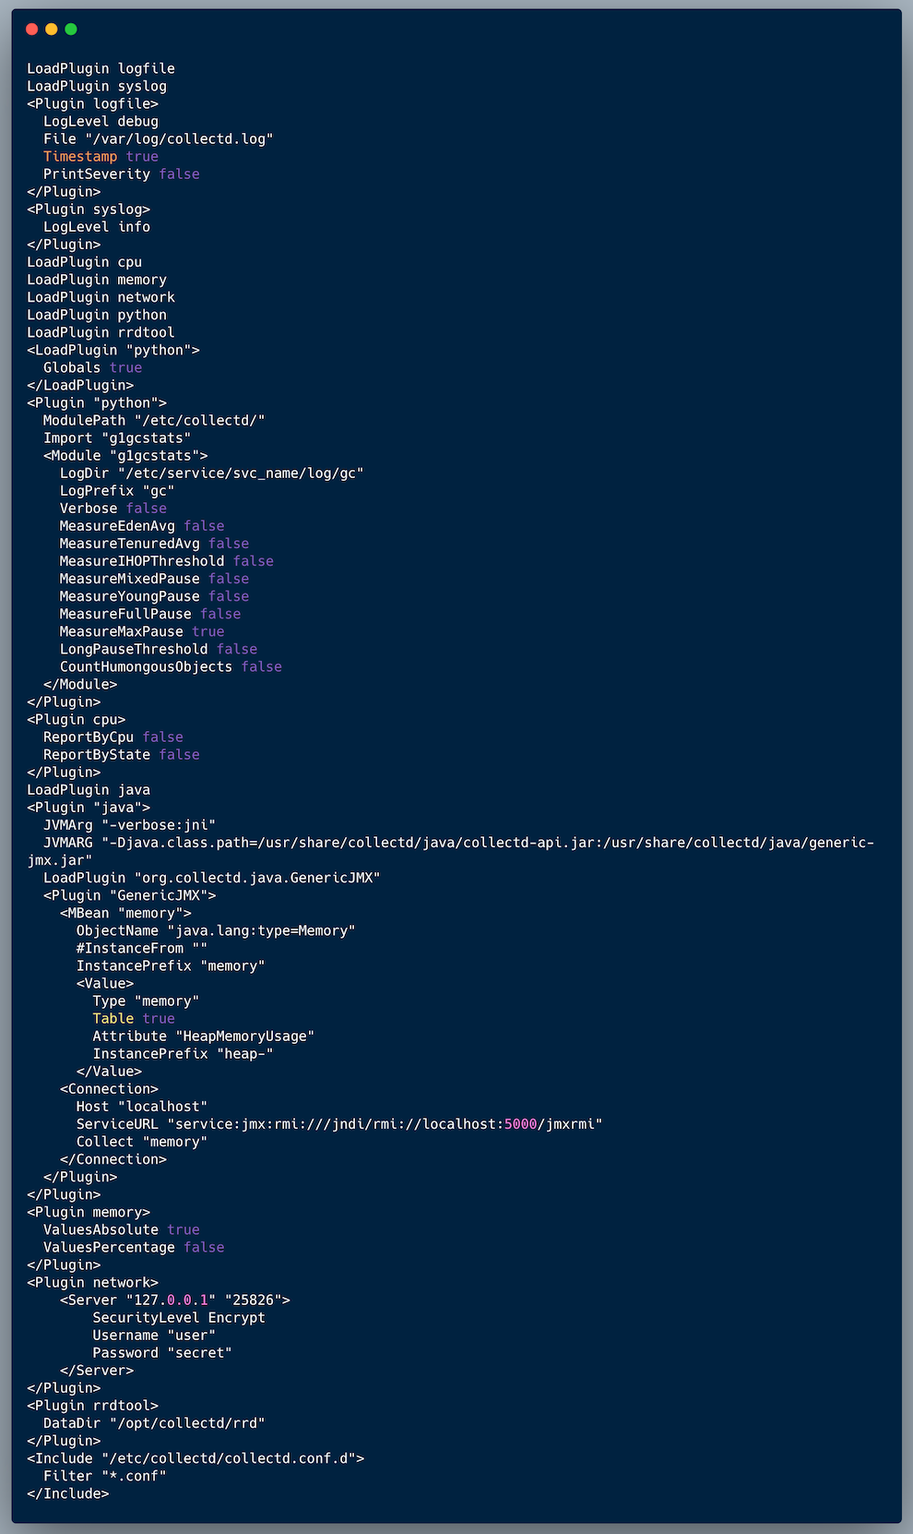Click the ReportByCpu false setting
Image resolution: width=913 pixels, height=1534 pixels.
coord(113,737)
